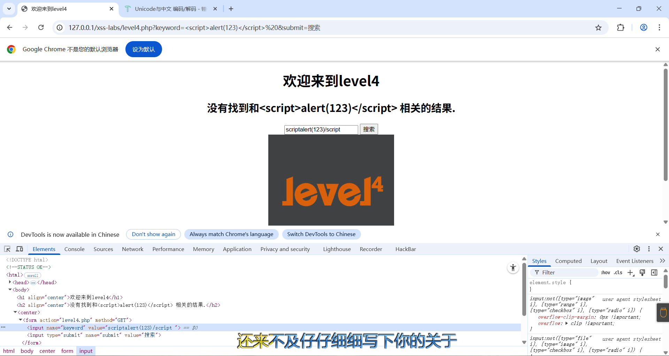Image resolution: width=669 pixels, height=356 pixels.
Task: Click the level4 logo image
Action: pyautogui.click(x=331, y=180)
